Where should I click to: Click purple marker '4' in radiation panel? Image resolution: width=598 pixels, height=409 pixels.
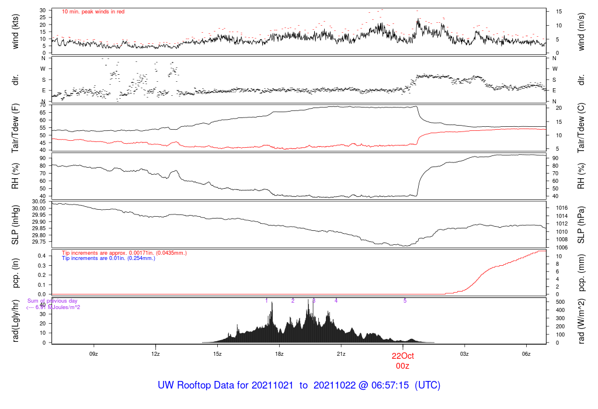(x=336, y=301)
